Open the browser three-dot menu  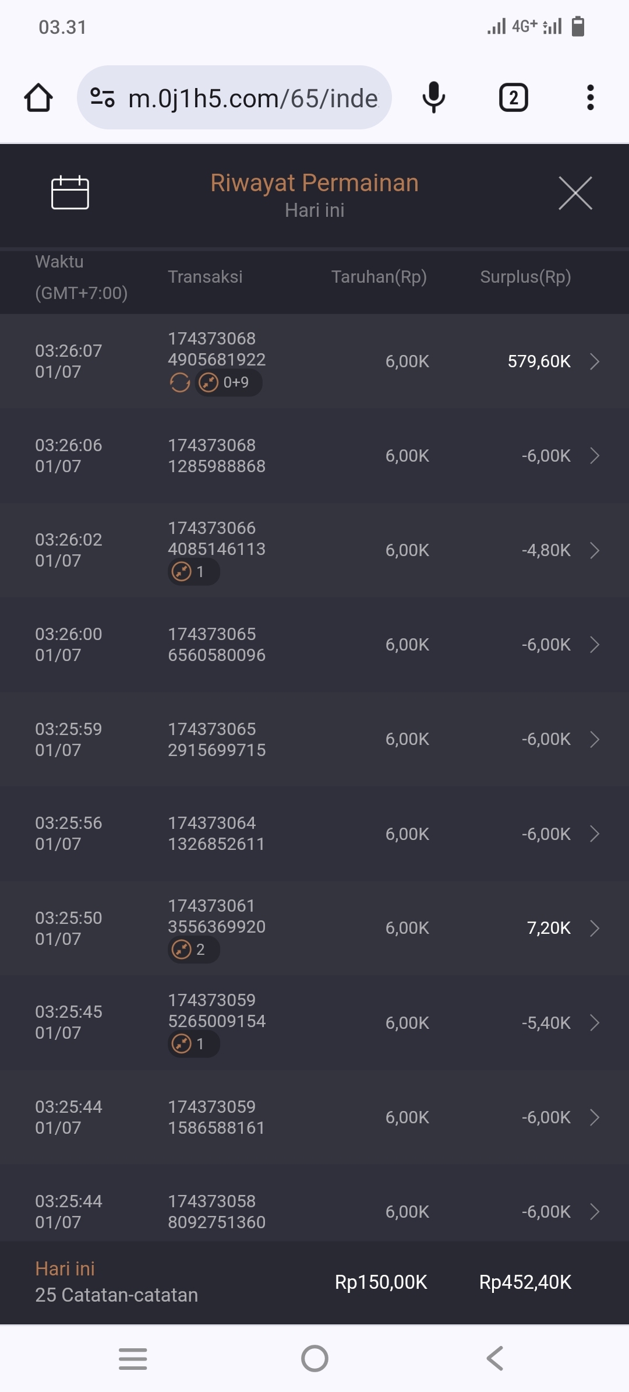(x=590, y=97)
